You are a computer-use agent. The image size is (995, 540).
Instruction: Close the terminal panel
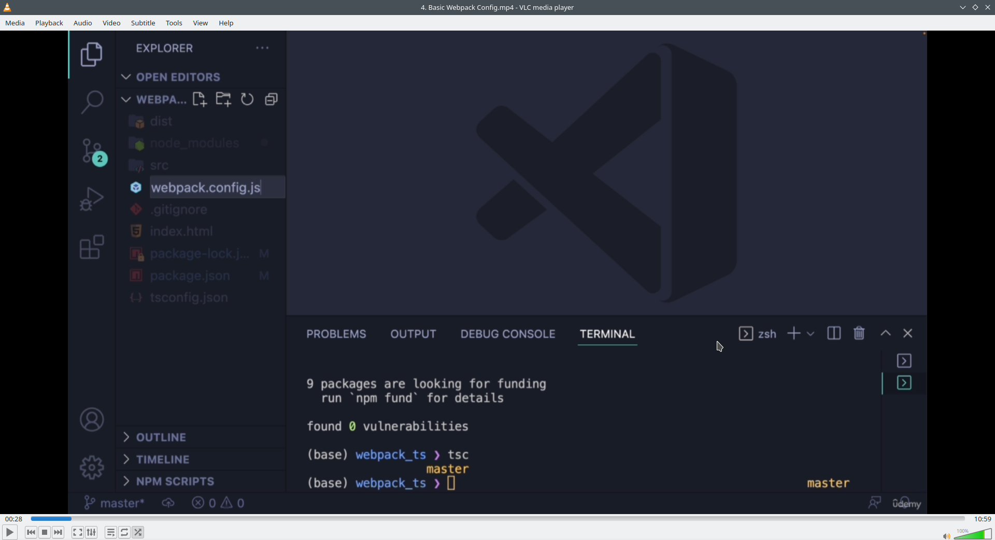click(x=908, y=333)
